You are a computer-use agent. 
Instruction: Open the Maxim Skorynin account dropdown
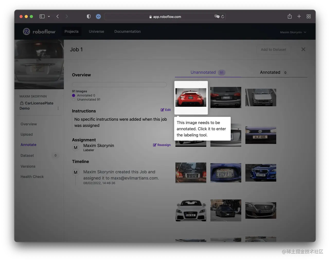293,32
